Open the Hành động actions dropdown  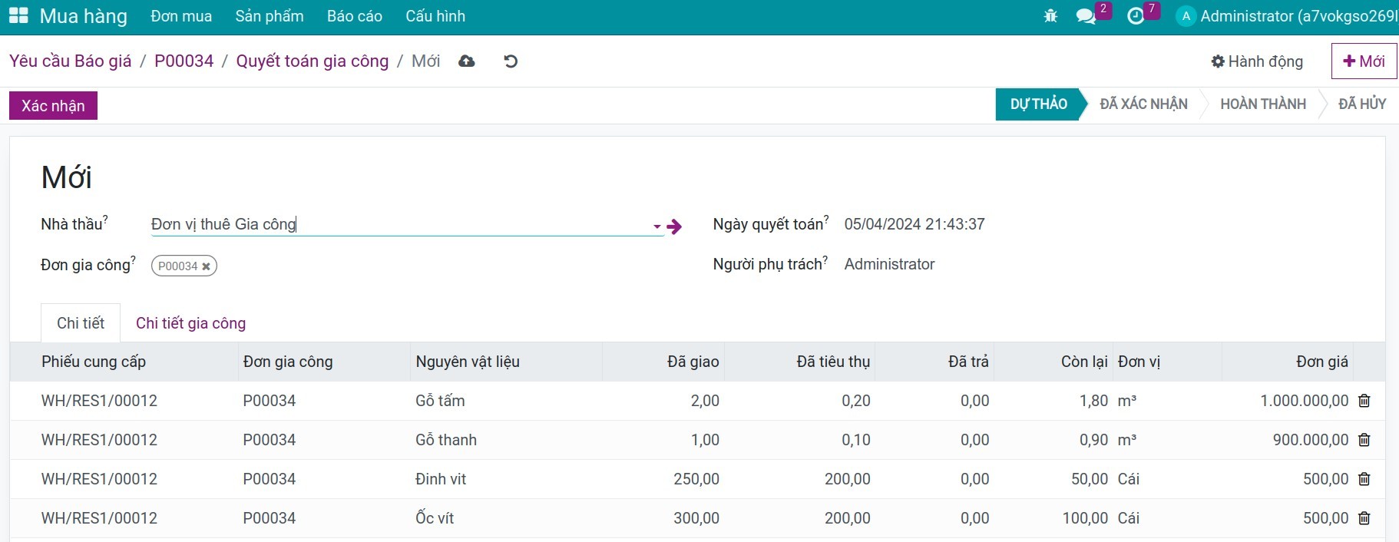click(1257, 61)
